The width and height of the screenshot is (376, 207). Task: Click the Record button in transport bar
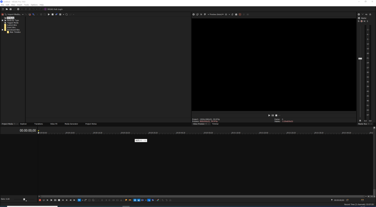point(40,200)
